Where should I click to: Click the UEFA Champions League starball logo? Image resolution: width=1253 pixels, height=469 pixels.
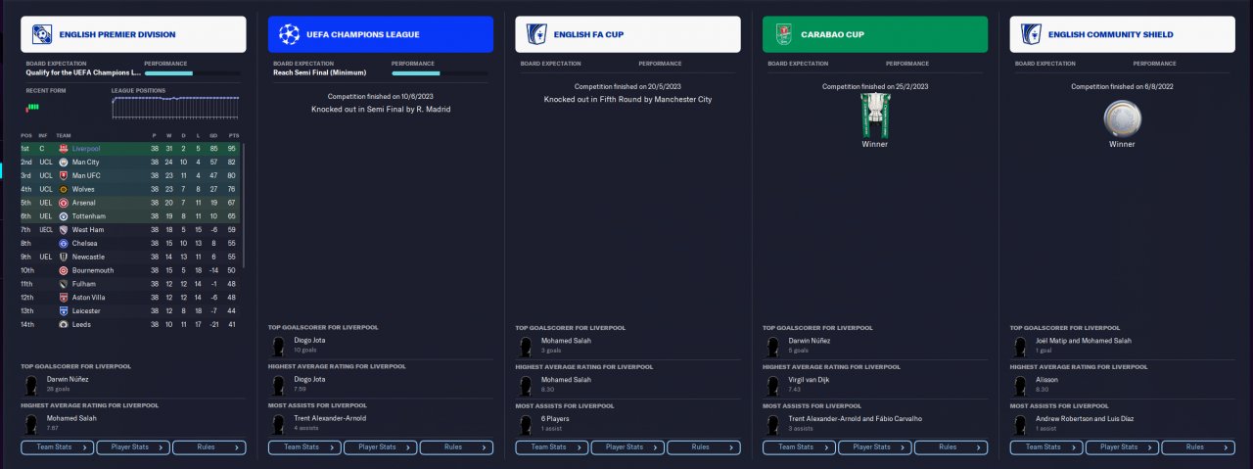(290, 34)
